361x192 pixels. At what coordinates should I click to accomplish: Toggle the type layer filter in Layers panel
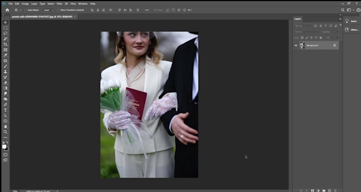pyautogui.click(x=325, y=26)
